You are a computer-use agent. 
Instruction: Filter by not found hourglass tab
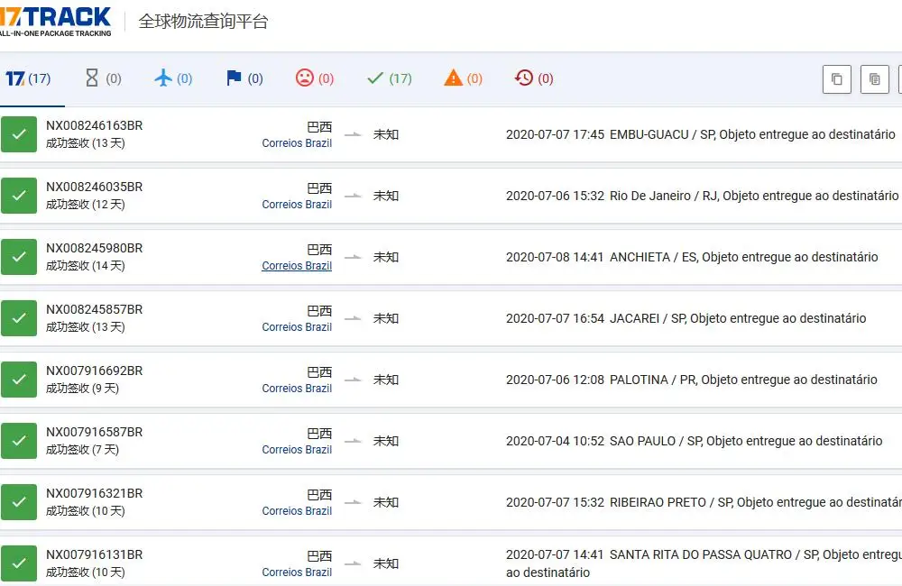click(x=103, y=78)
